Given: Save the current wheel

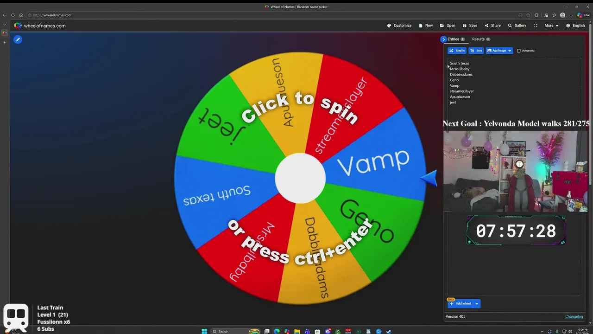Looking at the screenshot, I should point(470,26).
